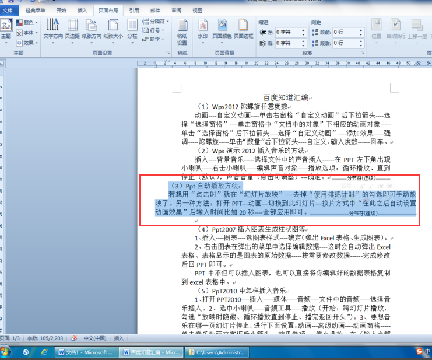The image size is (432, 360).
Task: Click the page count 1/3 status
Action: (10, 338)
